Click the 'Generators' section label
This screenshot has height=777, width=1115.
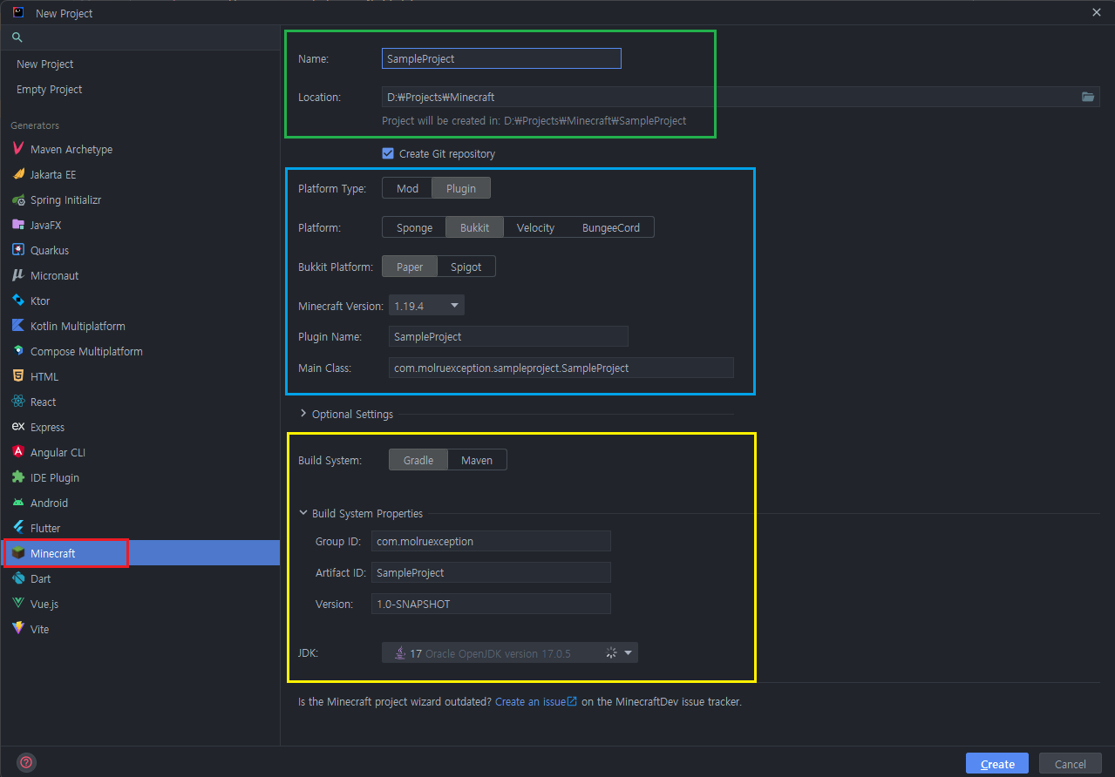tap(35, 125)
